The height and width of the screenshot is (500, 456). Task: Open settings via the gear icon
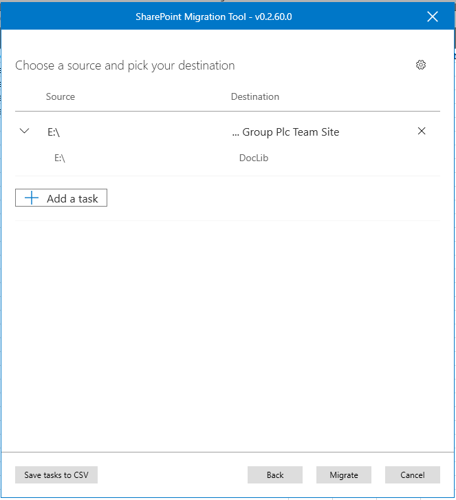pos(421,65)
